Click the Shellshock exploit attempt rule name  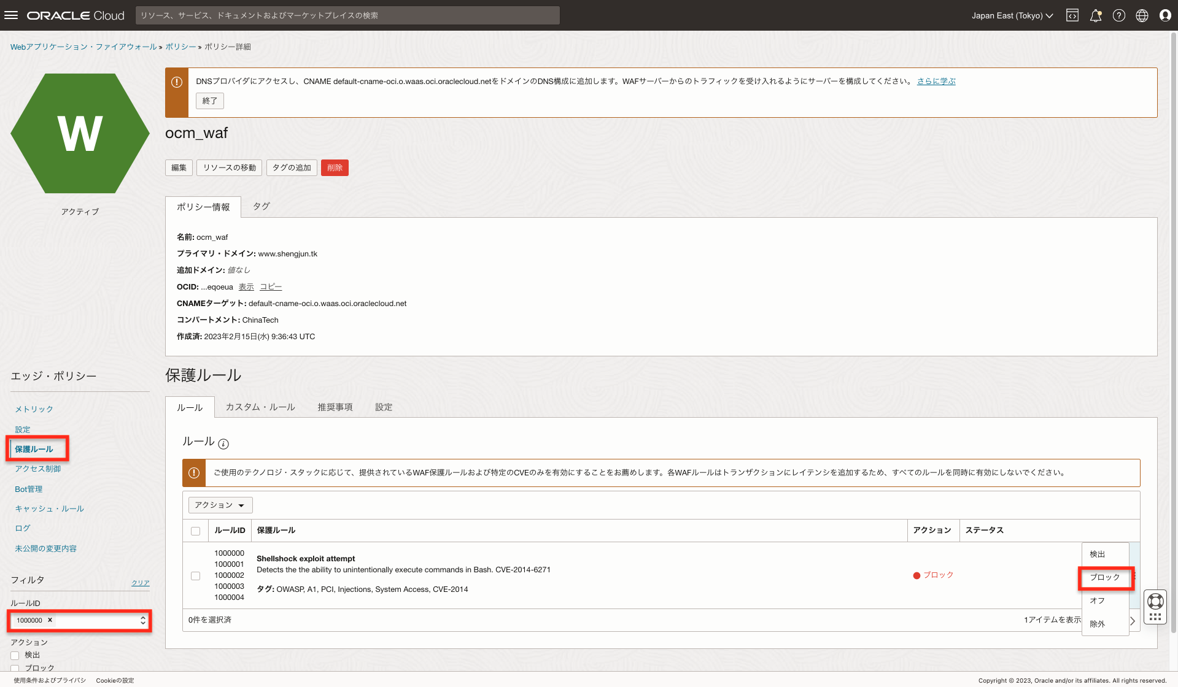tap(306, 559)
